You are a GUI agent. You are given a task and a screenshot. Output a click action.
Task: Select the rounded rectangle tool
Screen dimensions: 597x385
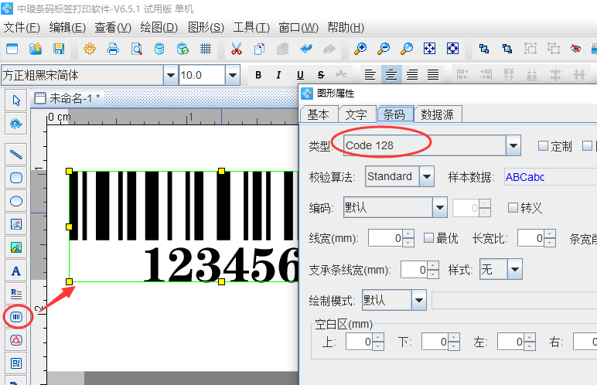16,178
